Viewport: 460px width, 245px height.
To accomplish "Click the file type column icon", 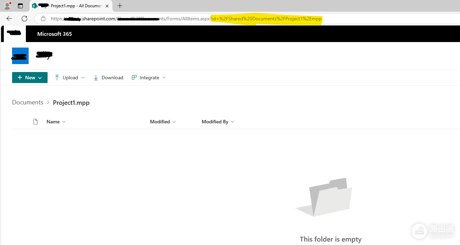I will [x=35, y=122].
